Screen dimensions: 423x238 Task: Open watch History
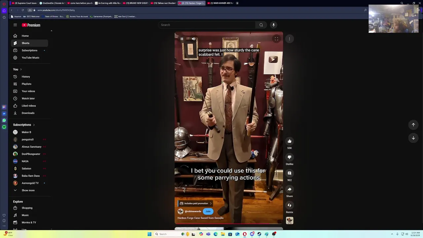point(29,77)
